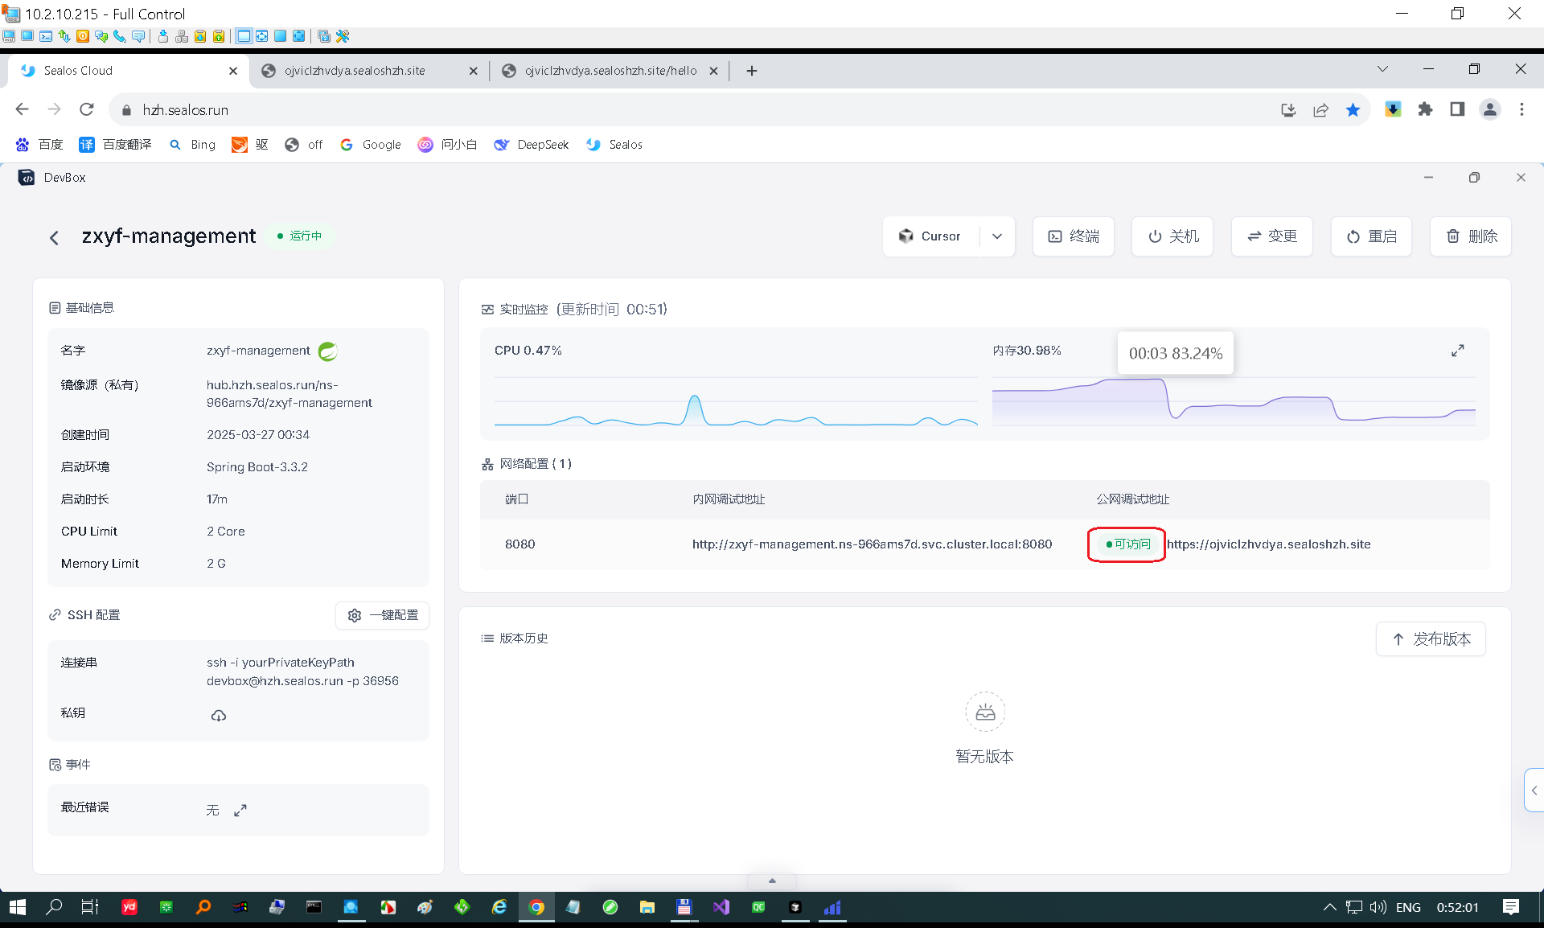The width and height of the screenshot is (1544, 928).
Task: Expand the real-time monitoring chart
Action: tap(1457, 351)
